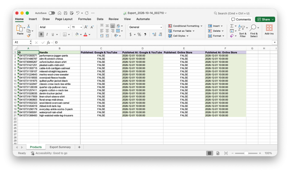Toggle Bottom Align button

point(112,26)
